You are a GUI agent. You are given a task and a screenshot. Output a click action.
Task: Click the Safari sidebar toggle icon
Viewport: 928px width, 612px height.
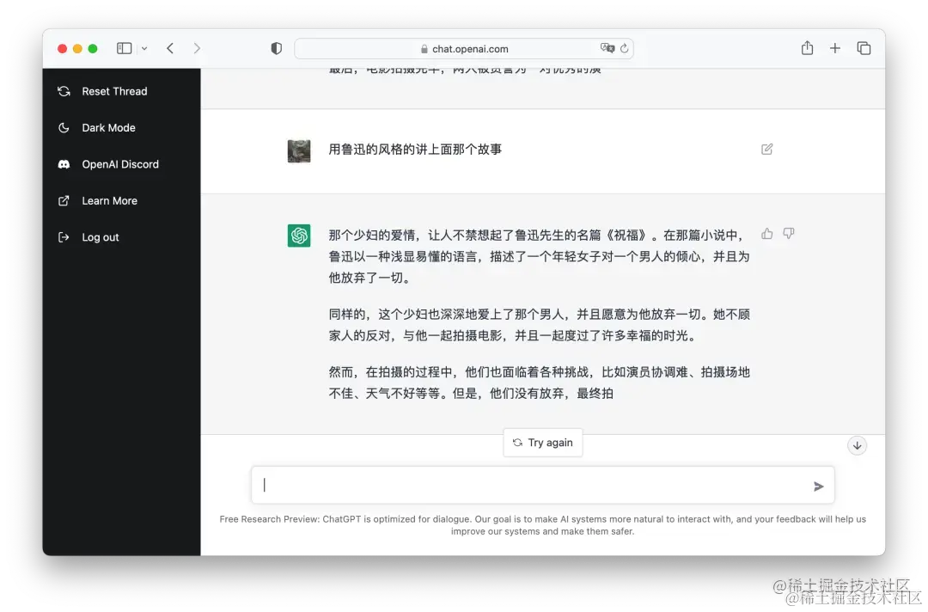[125, 48]
